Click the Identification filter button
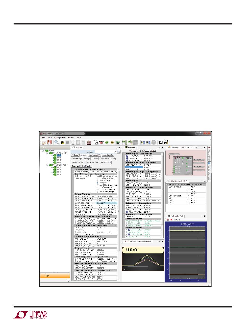This screenshot has height=321, width=246. pos(87,166)
